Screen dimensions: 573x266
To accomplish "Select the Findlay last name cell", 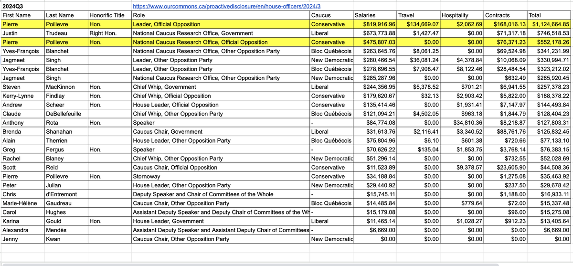I will click(x=65, y=96).
